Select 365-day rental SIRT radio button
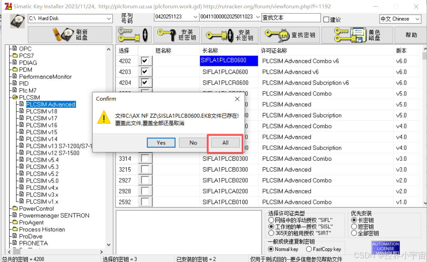Viewport: 427px width, 262px height. [x=271, y=233]
